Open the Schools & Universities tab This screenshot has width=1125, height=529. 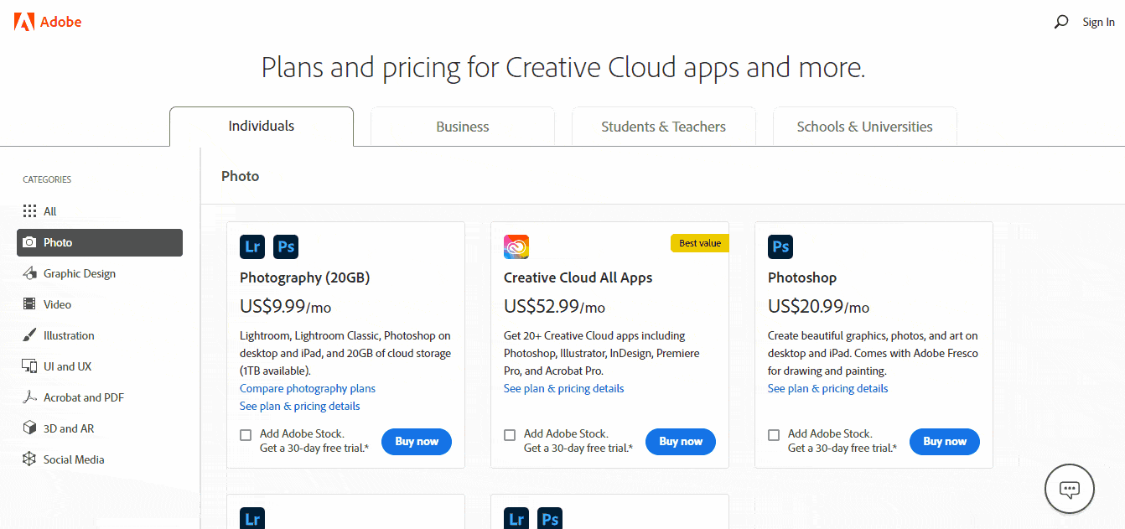coord(864,127)
